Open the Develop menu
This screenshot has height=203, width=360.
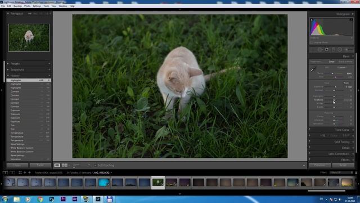tap(17, 6)
